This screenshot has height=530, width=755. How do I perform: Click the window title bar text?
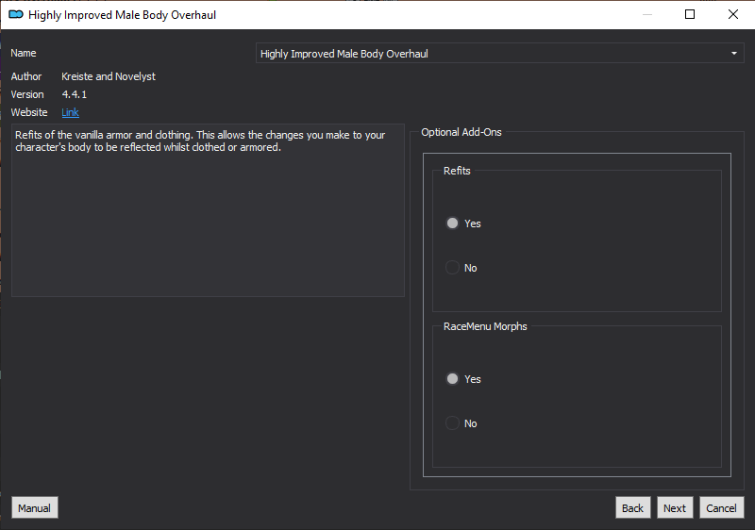click(123, 15)
